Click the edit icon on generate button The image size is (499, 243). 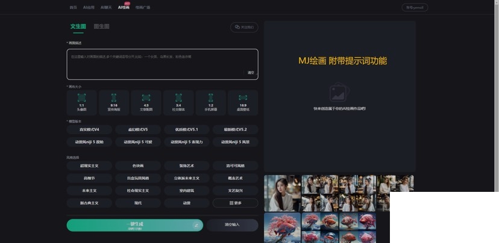[x=196, y=226]
